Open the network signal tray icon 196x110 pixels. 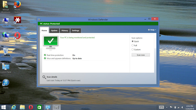(x=178, y=107)
